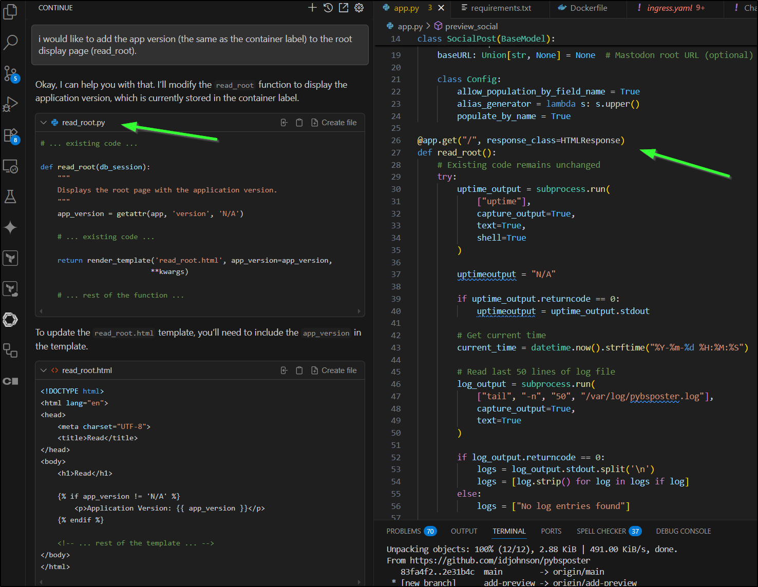The image size is (758, 587).
Task: Switch to the PROBLEMS panel tab
Action: [404, 531]
